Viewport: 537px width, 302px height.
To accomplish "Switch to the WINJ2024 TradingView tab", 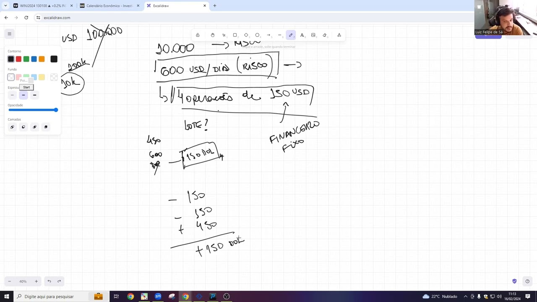I will 43,6.
